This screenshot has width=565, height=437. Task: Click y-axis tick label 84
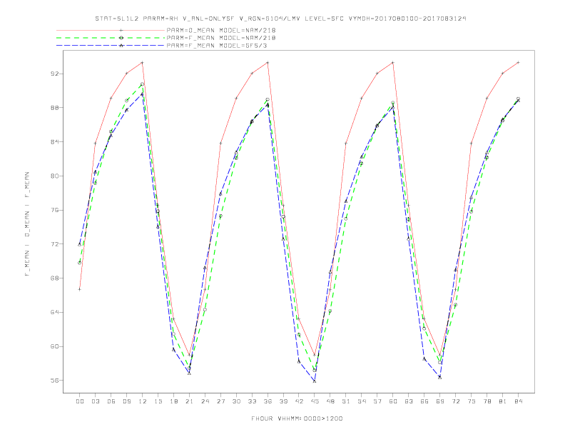point(54,141)
